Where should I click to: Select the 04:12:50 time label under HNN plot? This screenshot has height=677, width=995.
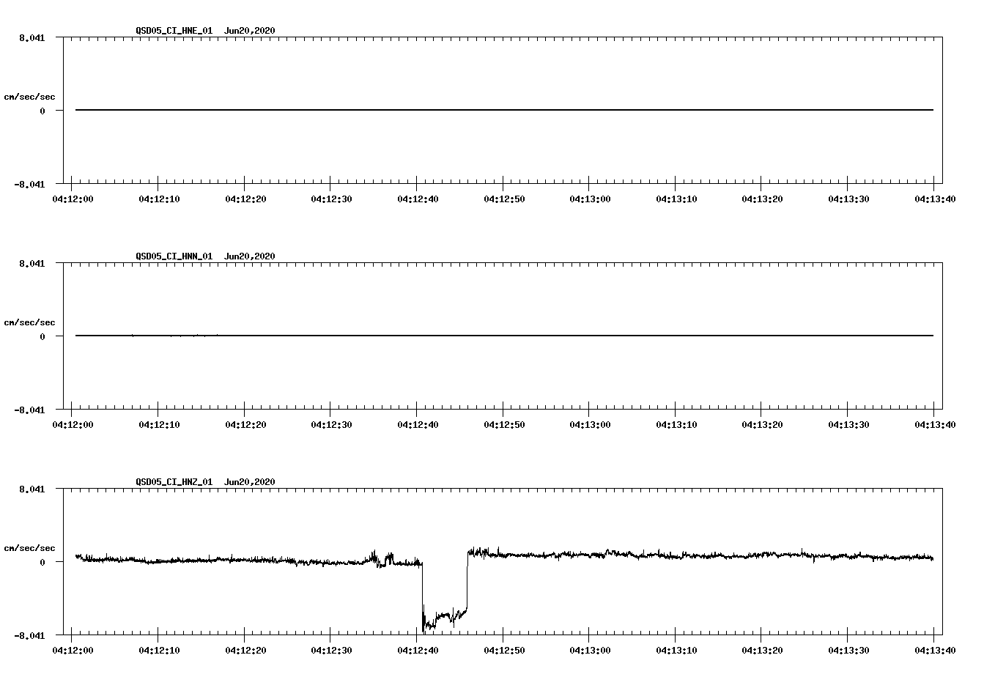click(x=503, y=424)
